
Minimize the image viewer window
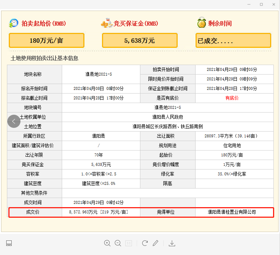point(249,4)
